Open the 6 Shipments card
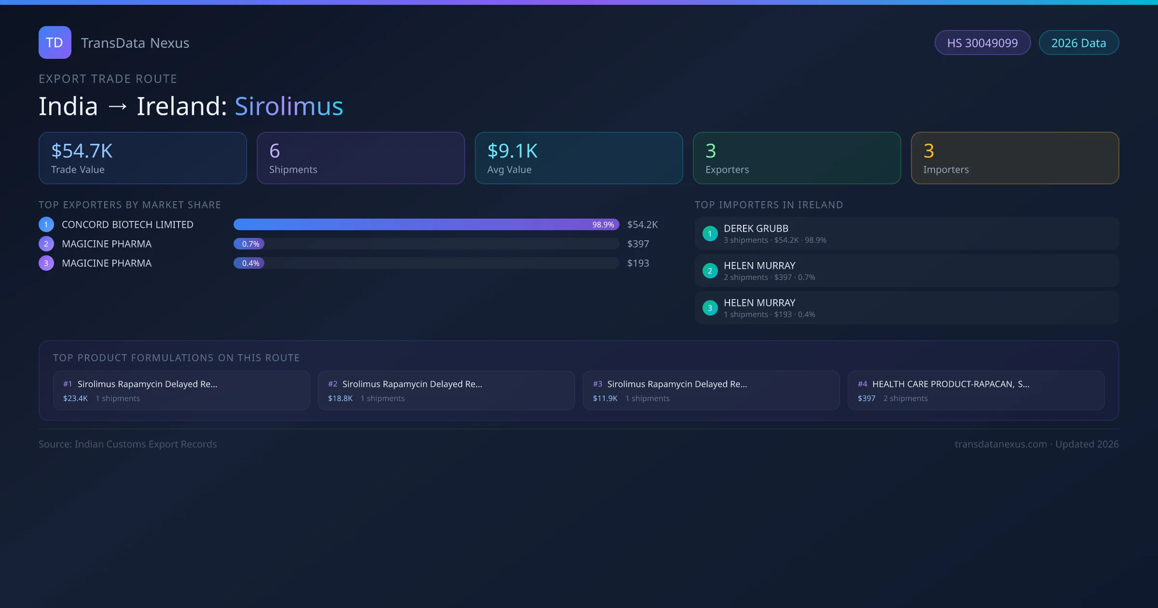1158x608 pixels. click(x=360, y=158)
